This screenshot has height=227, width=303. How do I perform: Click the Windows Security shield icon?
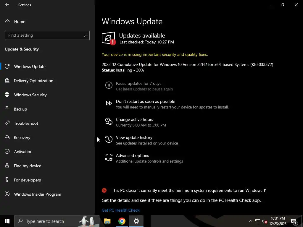[7, 95]
